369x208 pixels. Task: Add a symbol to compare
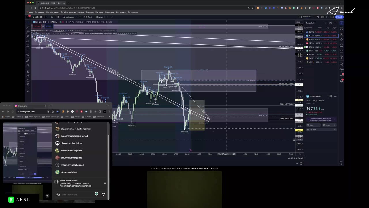46,17
